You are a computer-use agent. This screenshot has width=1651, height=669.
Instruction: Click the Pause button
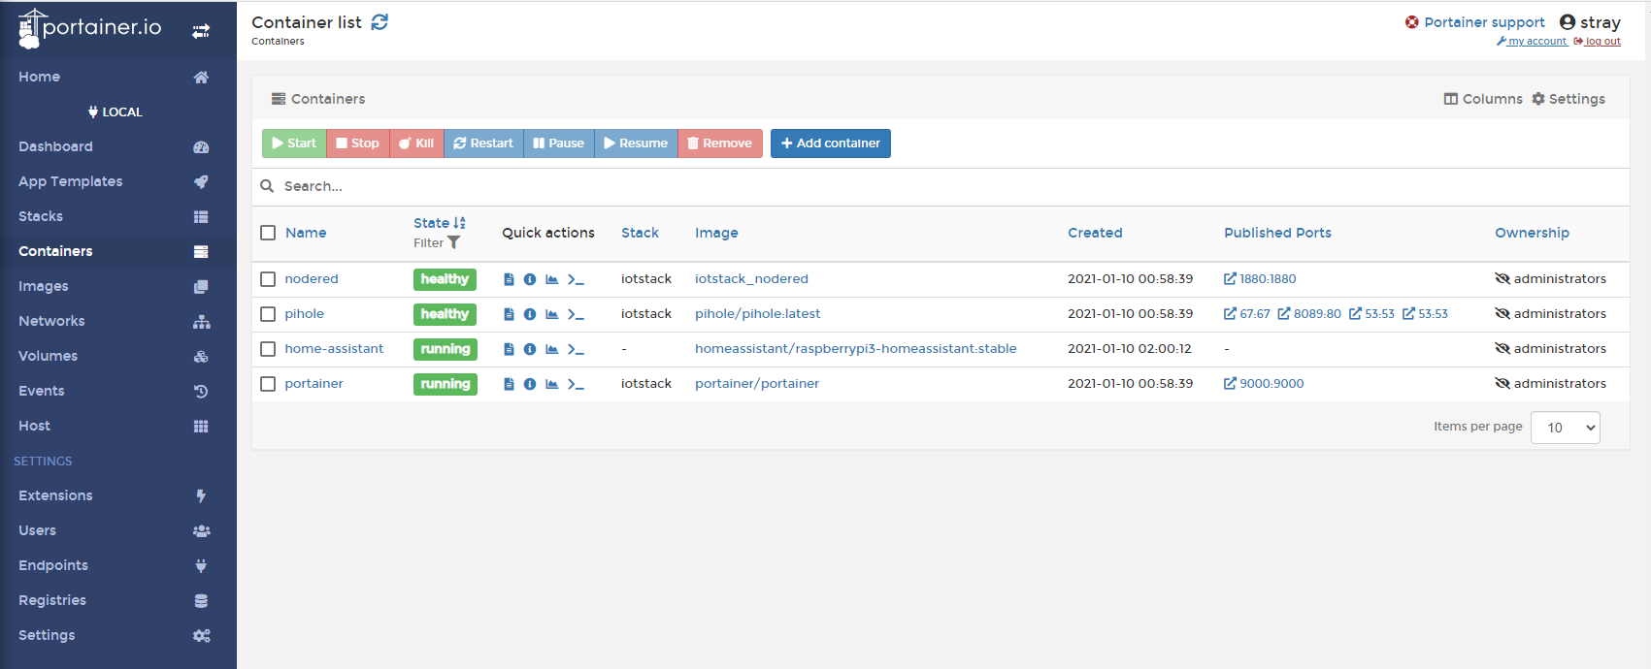(x=559, y=143)
